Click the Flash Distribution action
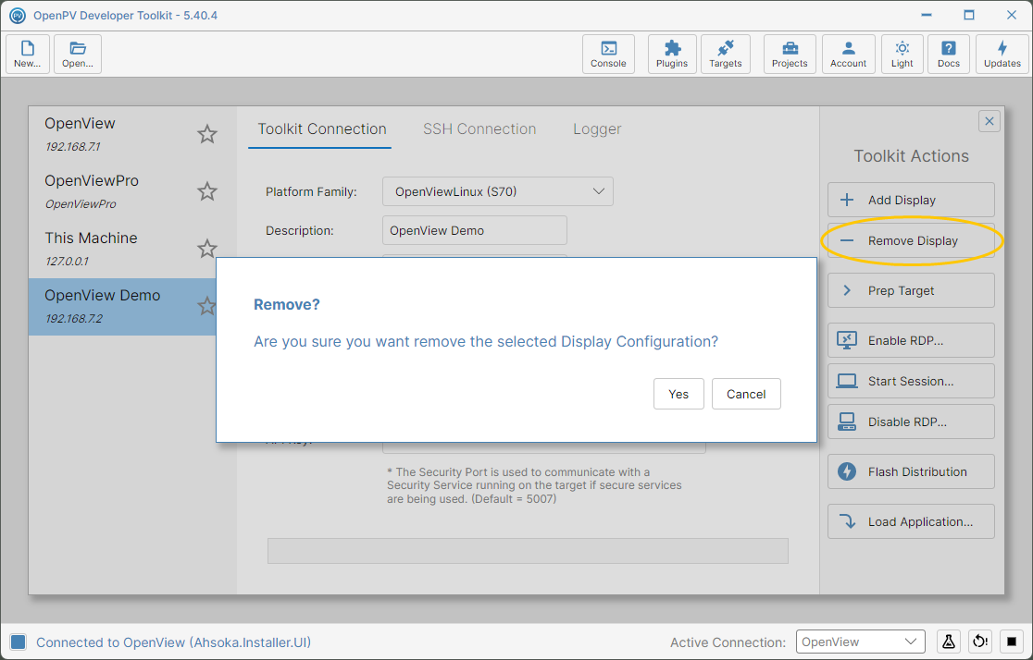This screenshot has width=1033, height=660. (x=911, y=471)
